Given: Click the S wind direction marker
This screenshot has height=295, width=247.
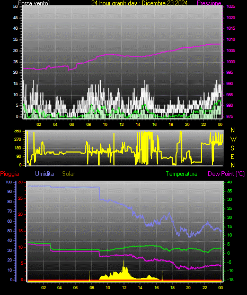Looking at the screenshot, I should (x=232, y=148).
